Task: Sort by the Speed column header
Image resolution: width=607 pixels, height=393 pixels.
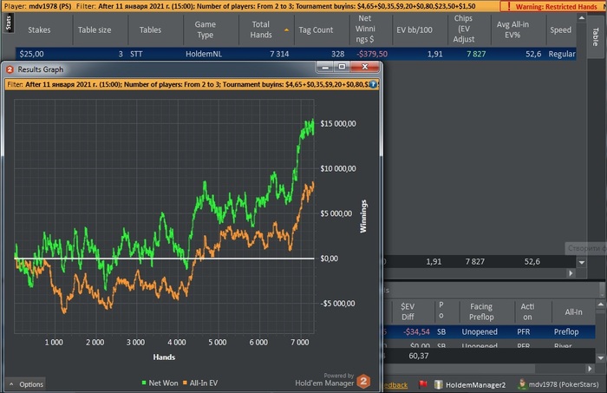Action: (x=560, y=29)
